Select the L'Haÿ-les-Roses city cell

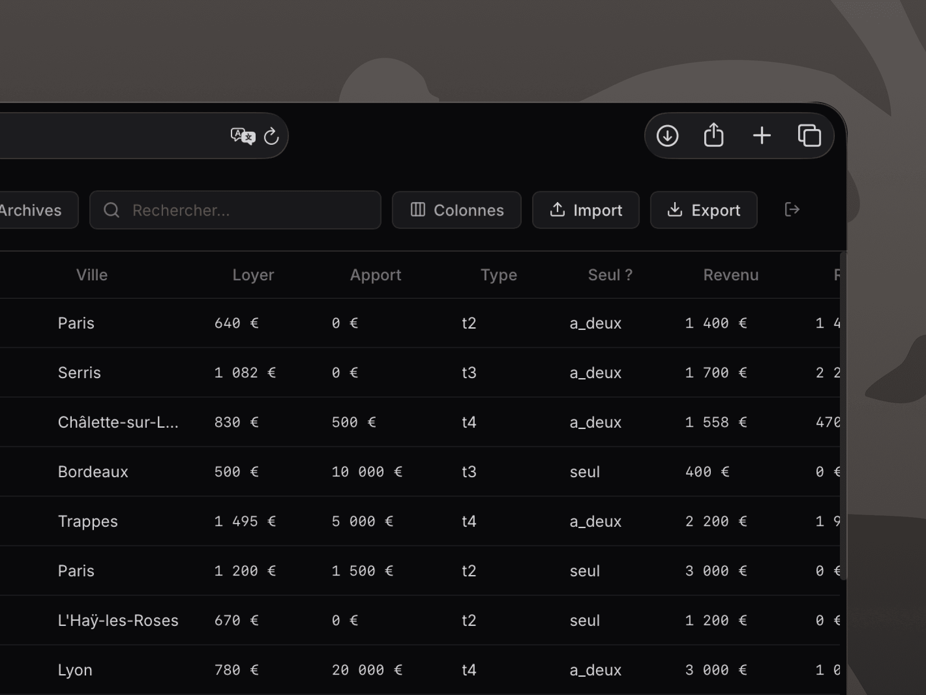click(118, 620)
